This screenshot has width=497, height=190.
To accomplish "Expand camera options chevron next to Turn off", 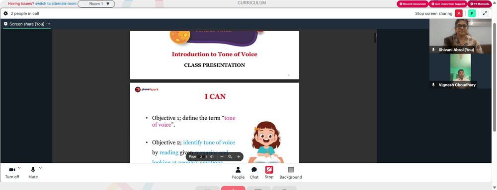I will (19, 168).
